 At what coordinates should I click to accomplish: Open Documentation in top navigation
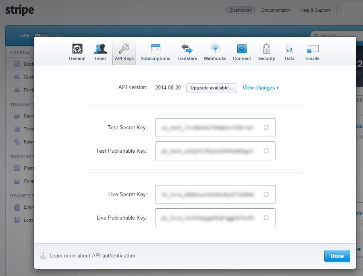click(276, 10)
